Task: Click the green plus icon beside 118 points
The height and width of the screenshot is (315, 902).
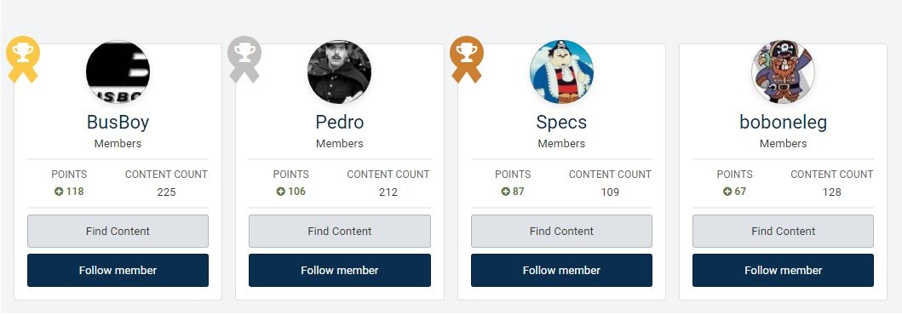Action: tap(59, 192)
